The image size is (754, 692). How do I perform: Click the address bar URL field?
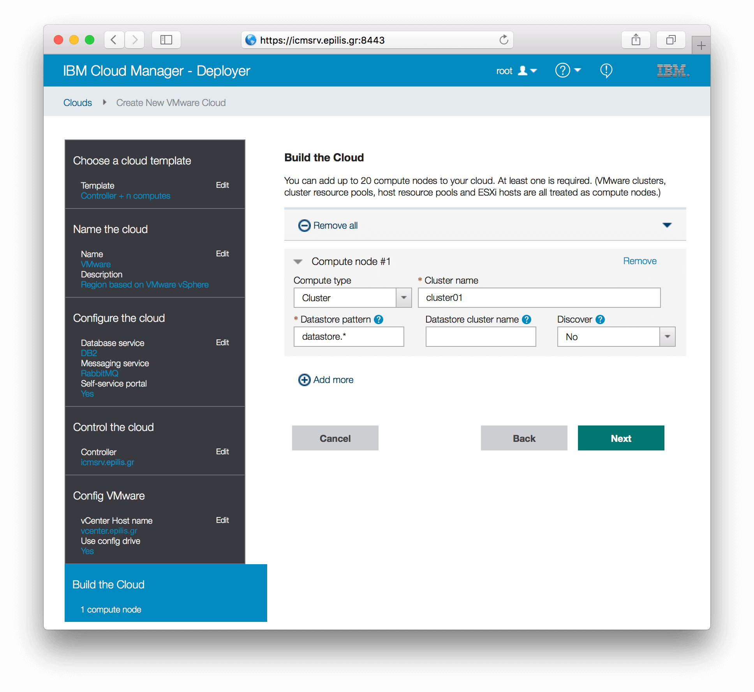click(x=377, y=40)
